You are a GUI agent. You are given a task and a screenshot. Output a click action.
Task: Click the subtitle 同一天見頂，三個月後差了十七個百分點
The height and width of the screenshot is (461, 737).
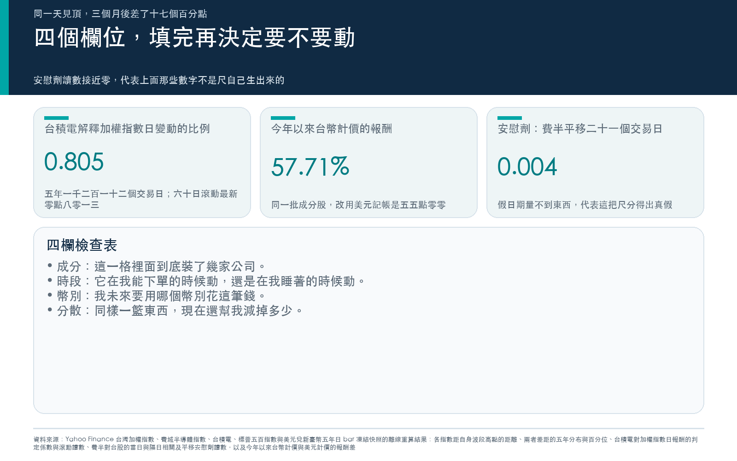[x=120, y=14]
